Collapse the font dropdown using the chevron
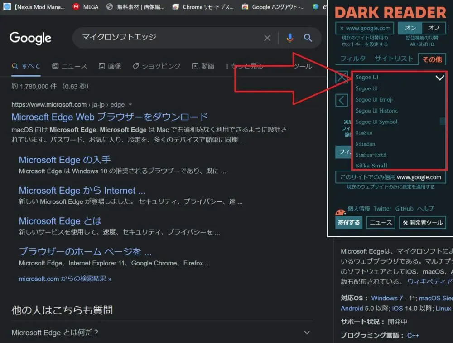Image resolution: width=453 pixels, height=343 pixels. (x=439, y=78)
